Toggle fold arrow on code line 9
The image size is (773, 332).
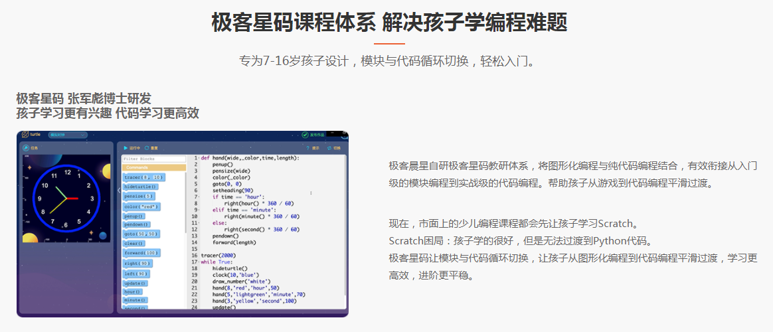[x=198, y=210]
